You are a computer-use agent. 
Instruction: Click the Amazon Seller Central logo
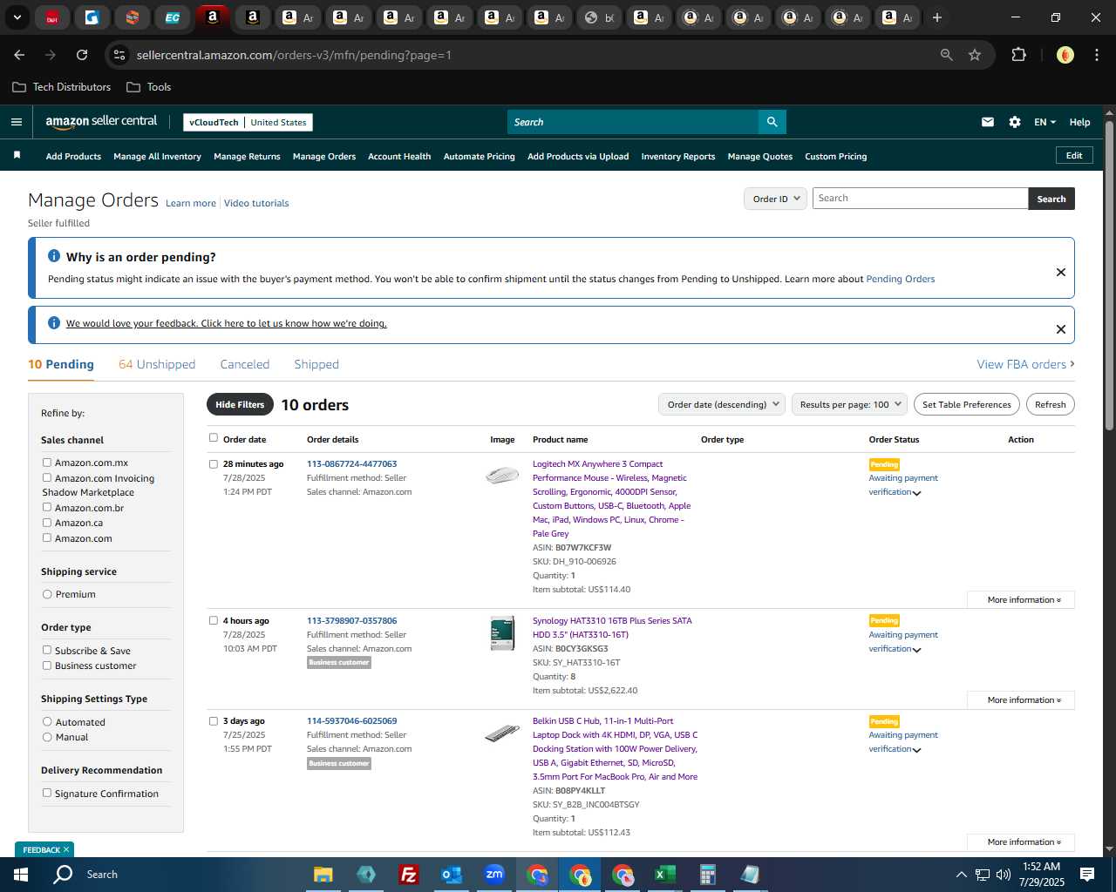(x=101, y=122)
